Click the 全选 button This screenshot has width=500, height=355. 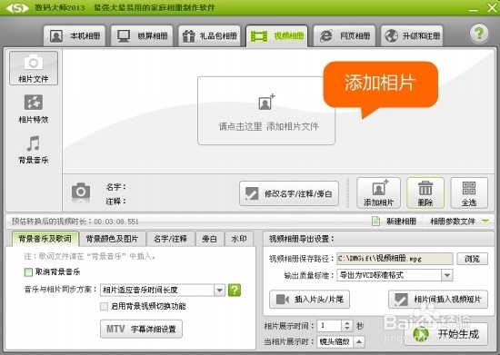click(x=469, y=193)
